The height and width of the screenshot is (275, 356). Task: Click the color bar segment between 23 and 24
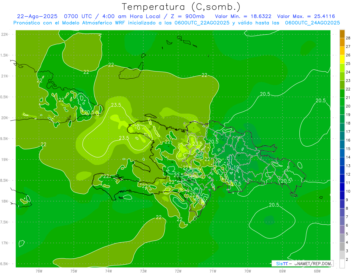(342, 76)
